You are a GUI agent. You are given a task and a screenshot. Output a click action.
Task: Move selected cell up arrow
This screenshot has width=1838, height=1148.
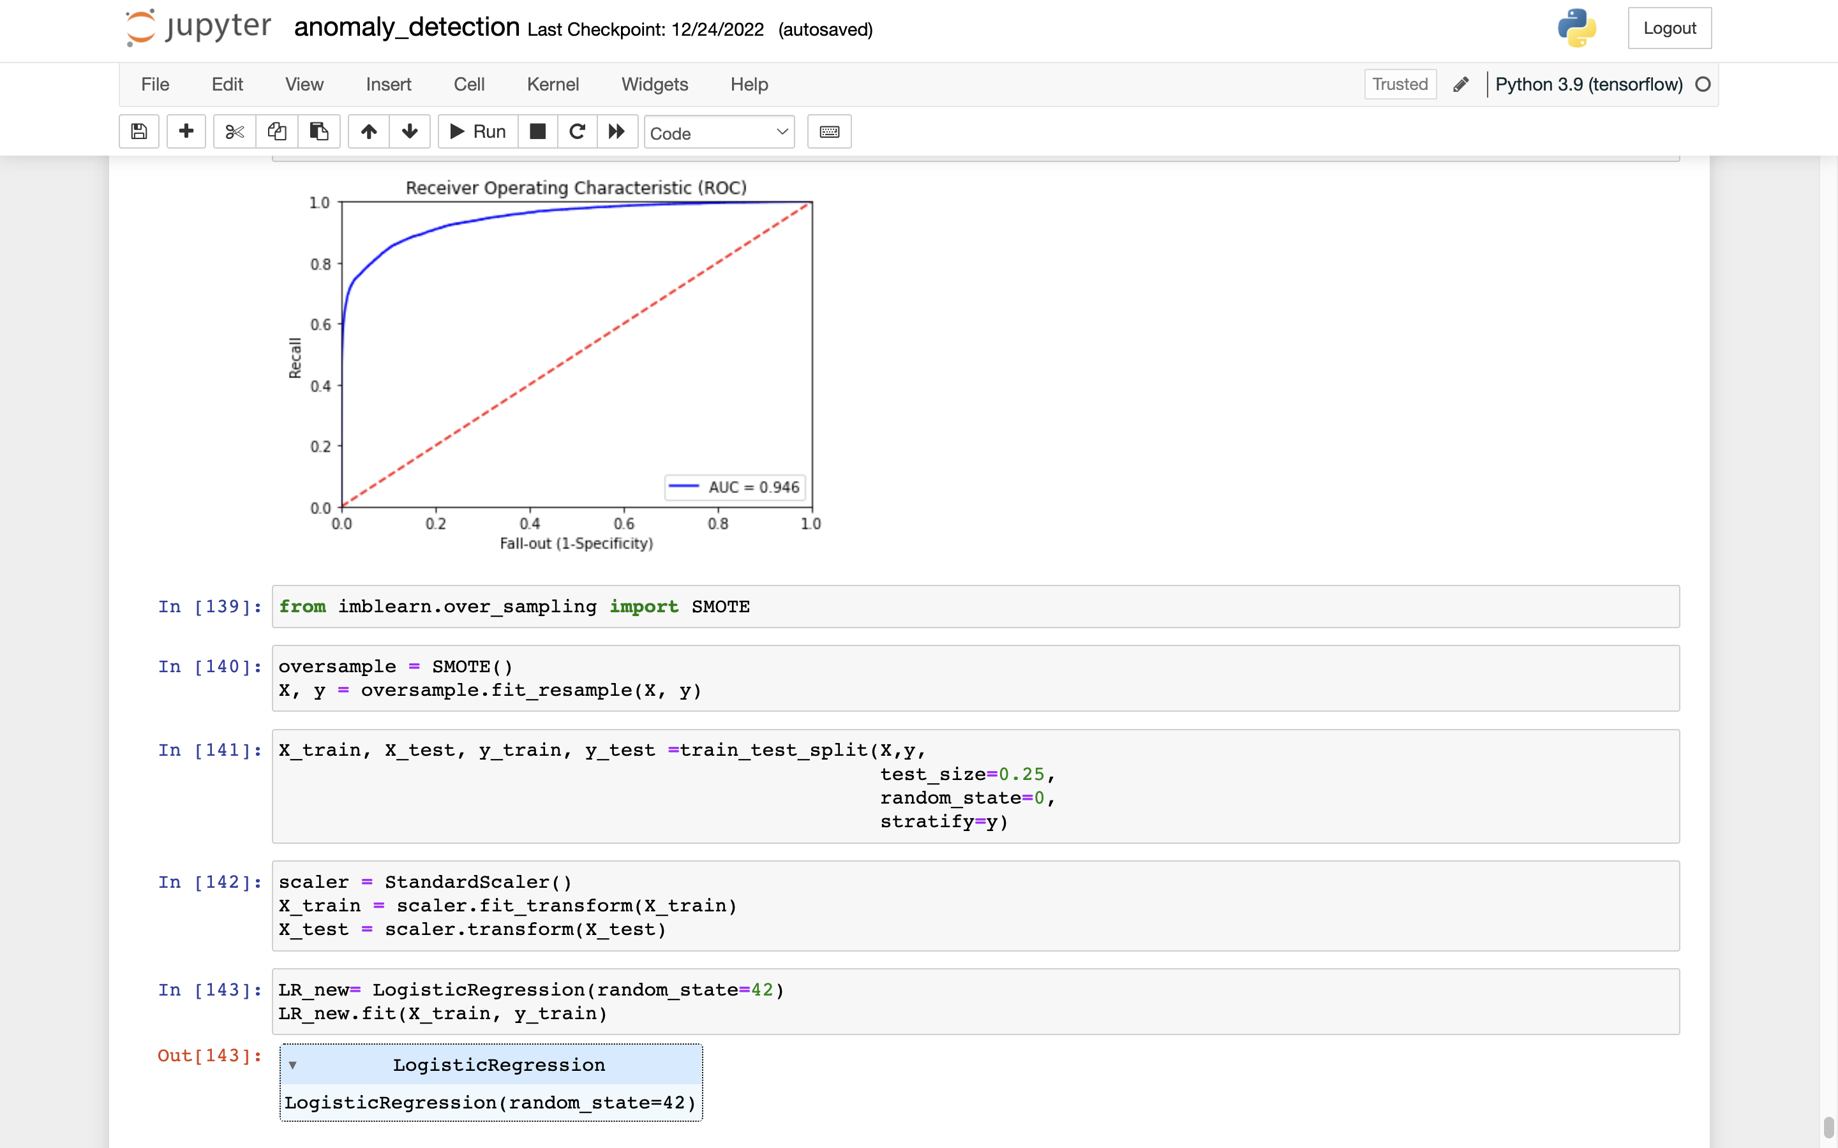click(369, 131)
